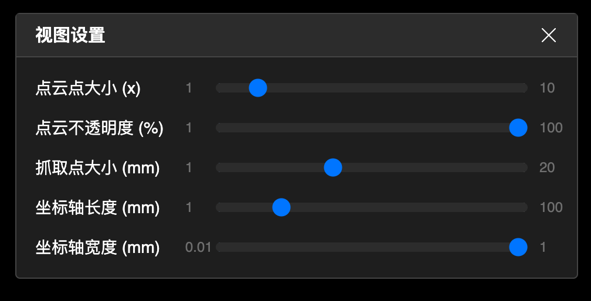Screen dimensions: 591x301
Task: Click the 坐标轴长度 slider handle
Action: [281, 207]
